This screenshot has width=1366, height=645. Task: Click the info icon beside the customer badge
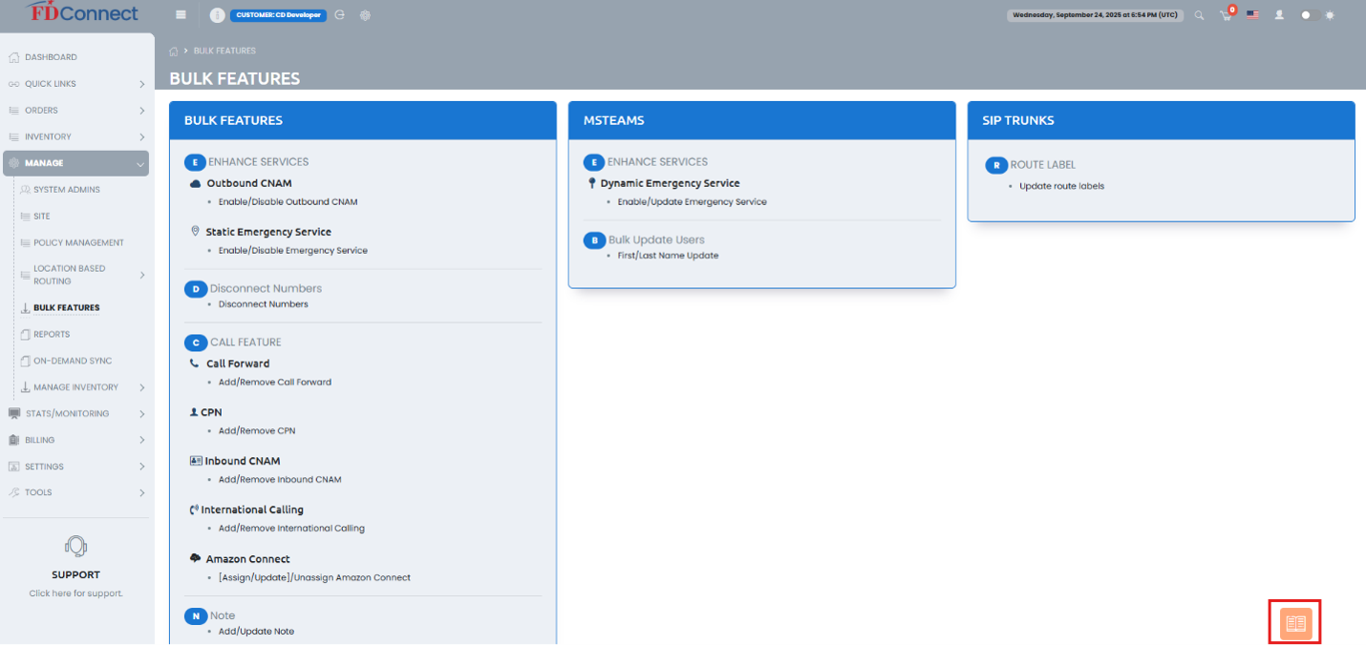pos(217,15)
